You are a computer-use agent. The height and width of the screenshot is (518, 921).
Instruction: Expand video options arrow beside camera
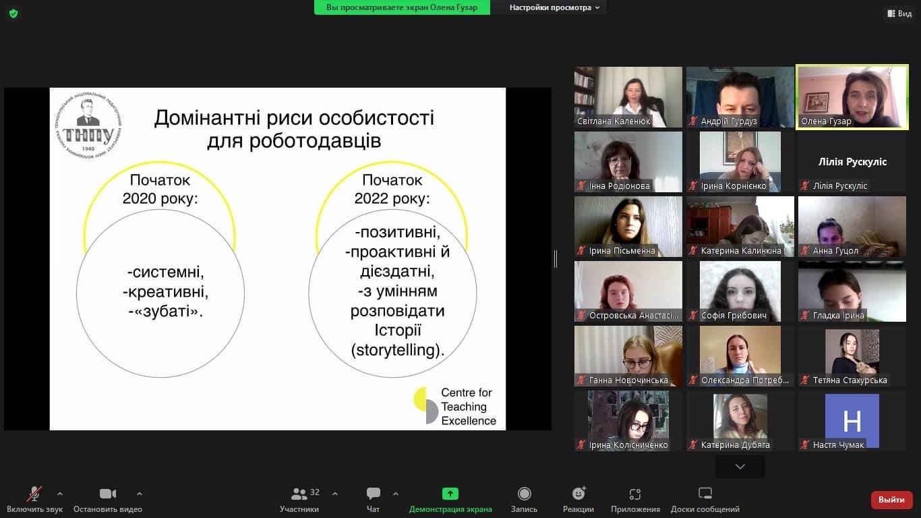point(140,494)
